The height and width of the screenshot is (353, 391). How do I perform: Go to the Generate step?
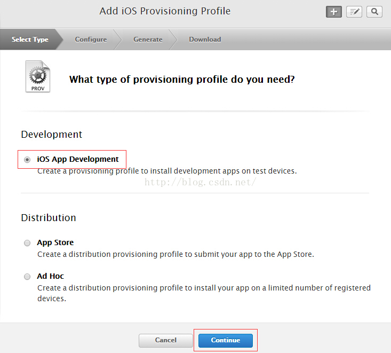pyautogui.click(x=148, y=40)
